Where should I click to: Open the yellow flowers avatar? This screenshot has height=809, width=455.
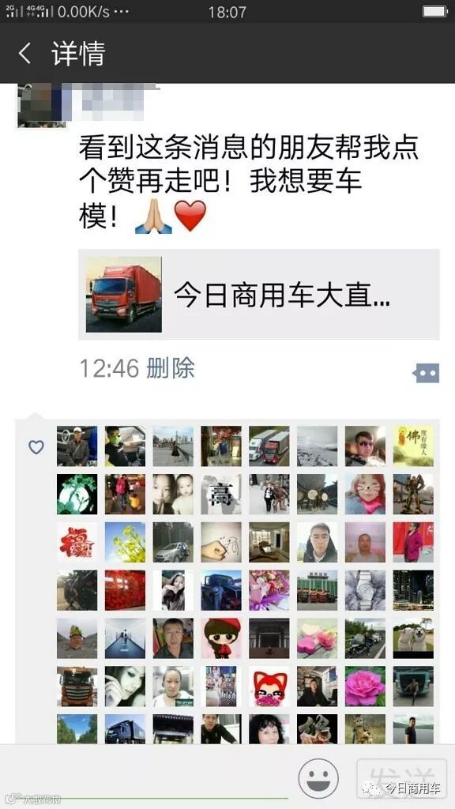(x=125, y=542)
